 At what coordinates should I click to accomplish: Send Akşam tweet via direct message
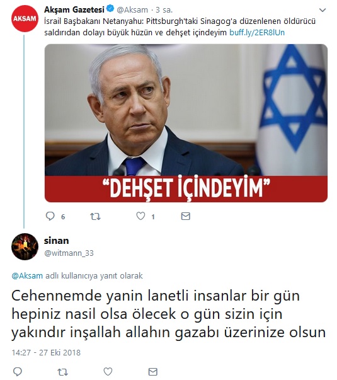(186, 216)
